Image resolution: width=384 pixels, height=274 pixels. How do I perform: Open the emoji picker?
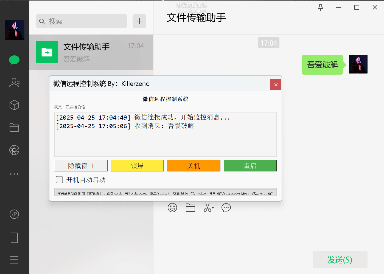pos(172,208)
